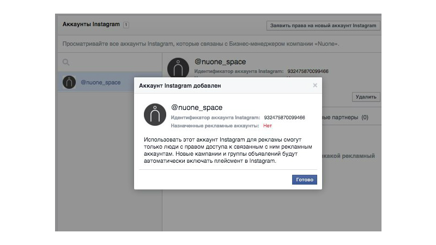Image resolution: width=436 pixels, height=245 pixels.
Task: Click the Instagram ID in the details panel
Action: (x=308, y=71)
